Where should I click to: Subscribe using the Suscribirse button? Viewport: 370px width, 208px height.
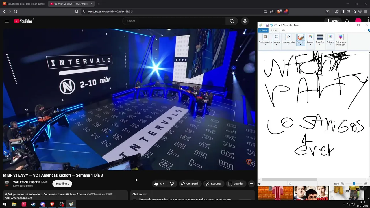point(62,184)
